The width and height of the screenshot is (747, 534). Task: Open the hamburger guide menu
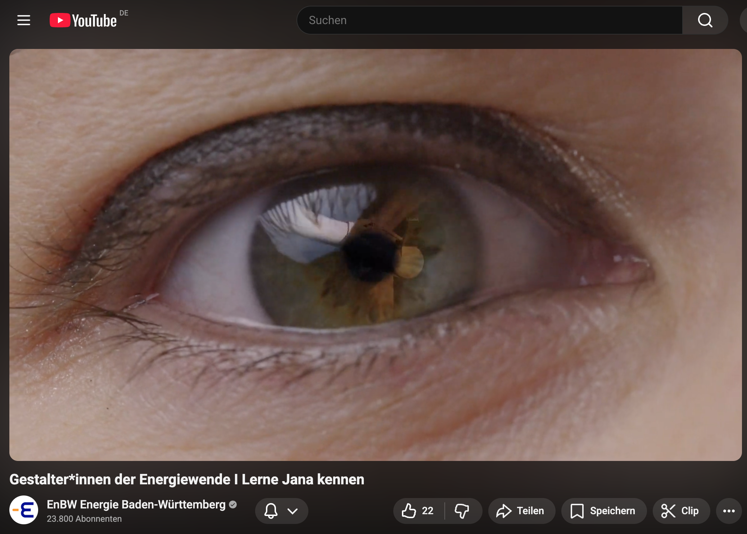pyautogui.click(x=24, y=20)
